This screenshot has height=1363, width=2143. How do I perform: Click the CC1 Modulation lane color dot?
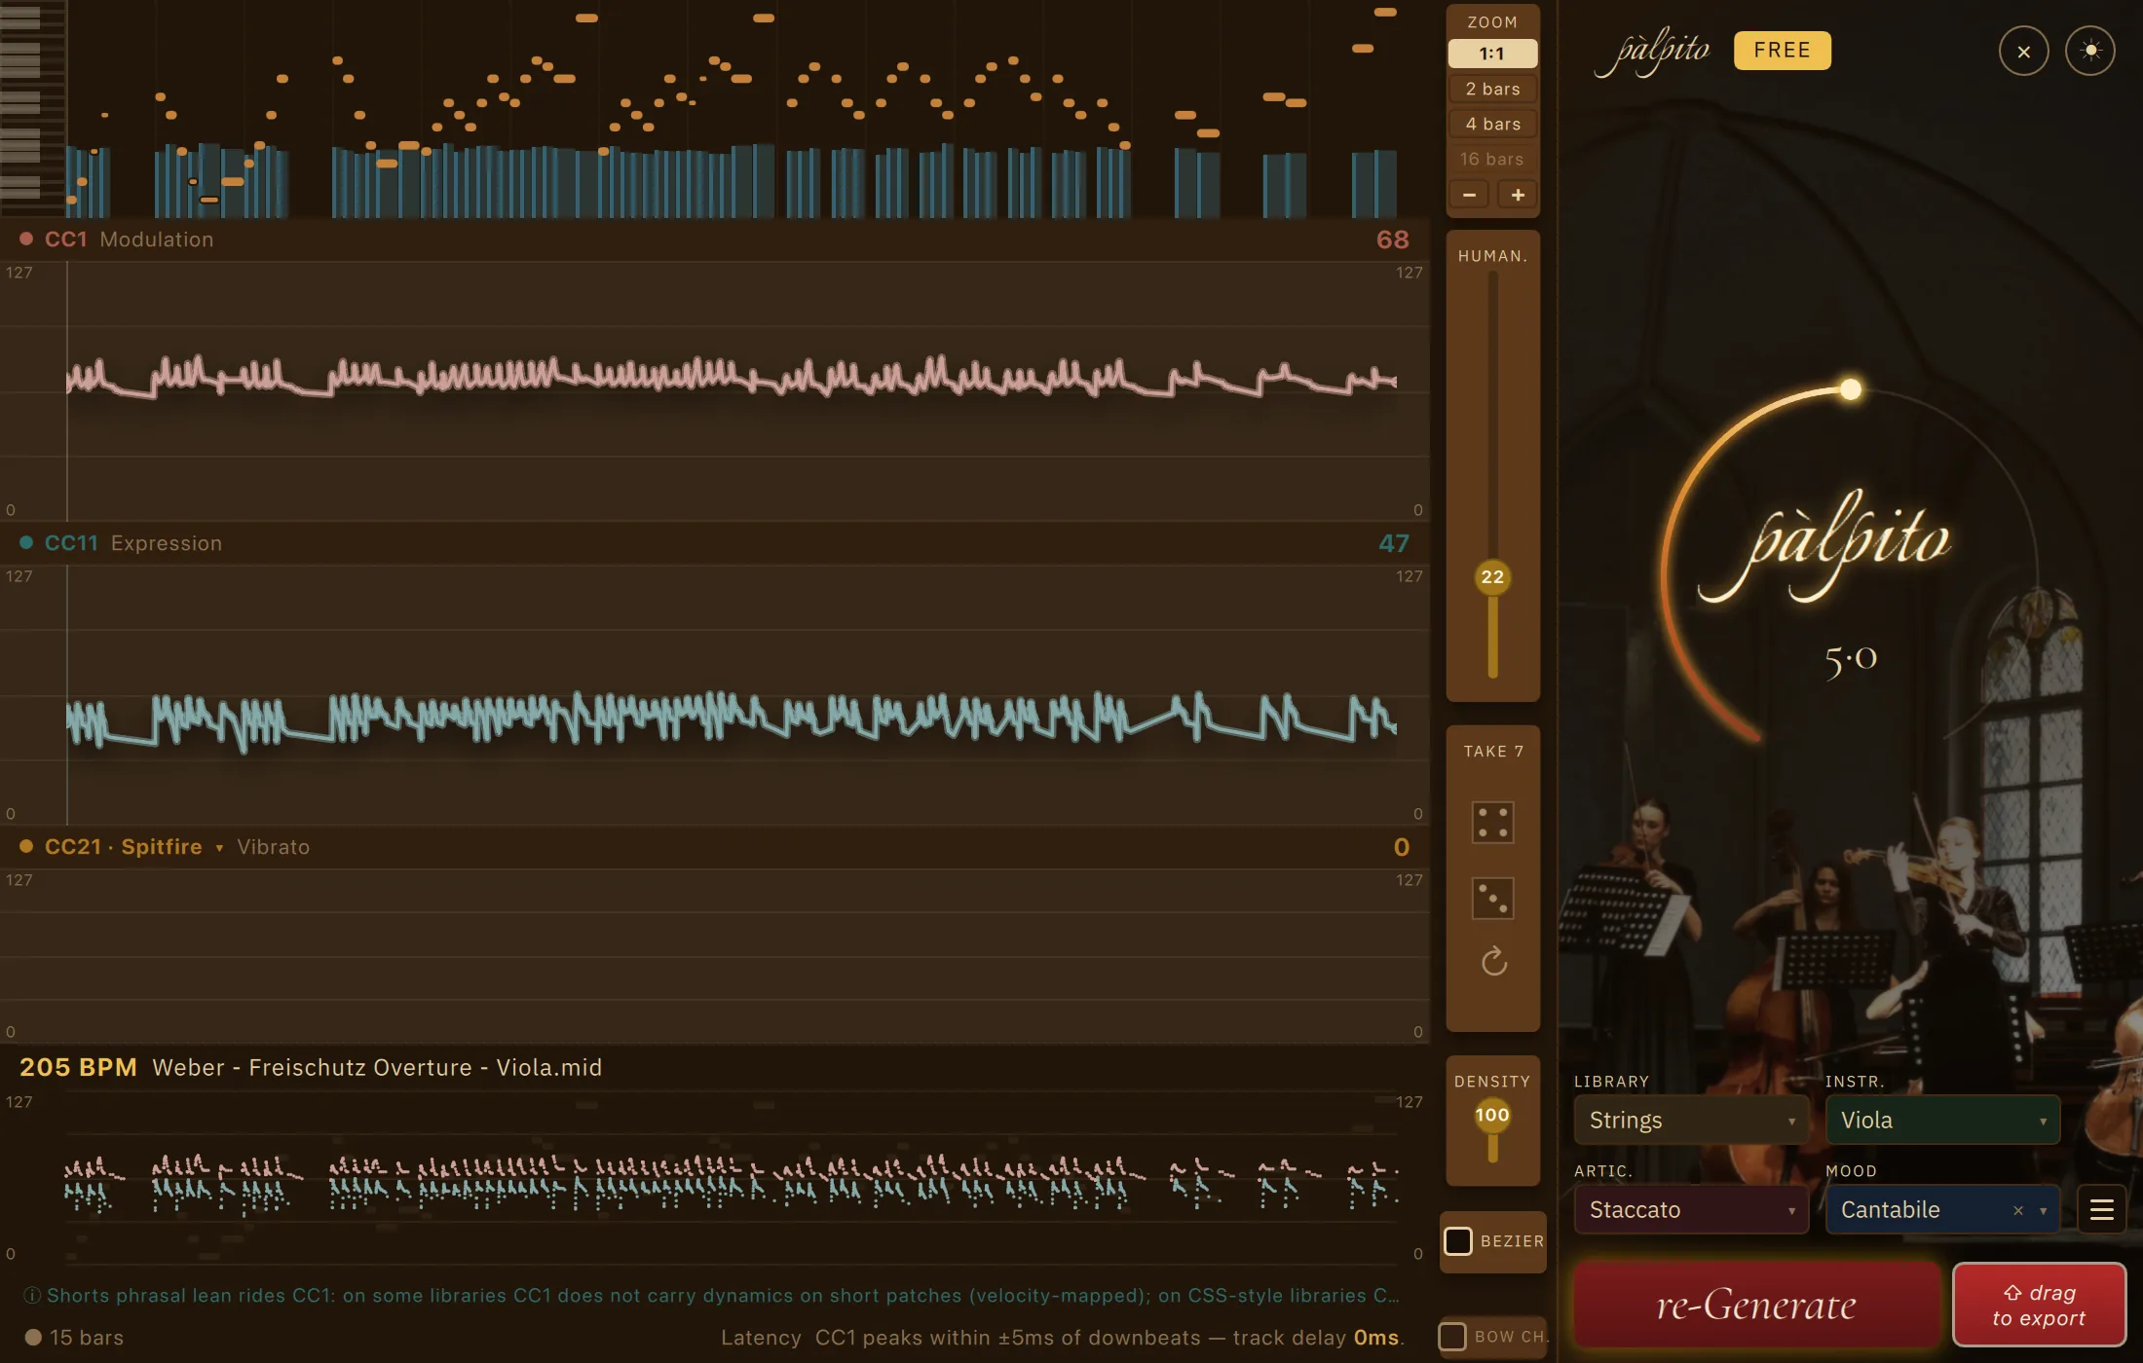pos(26,239)
